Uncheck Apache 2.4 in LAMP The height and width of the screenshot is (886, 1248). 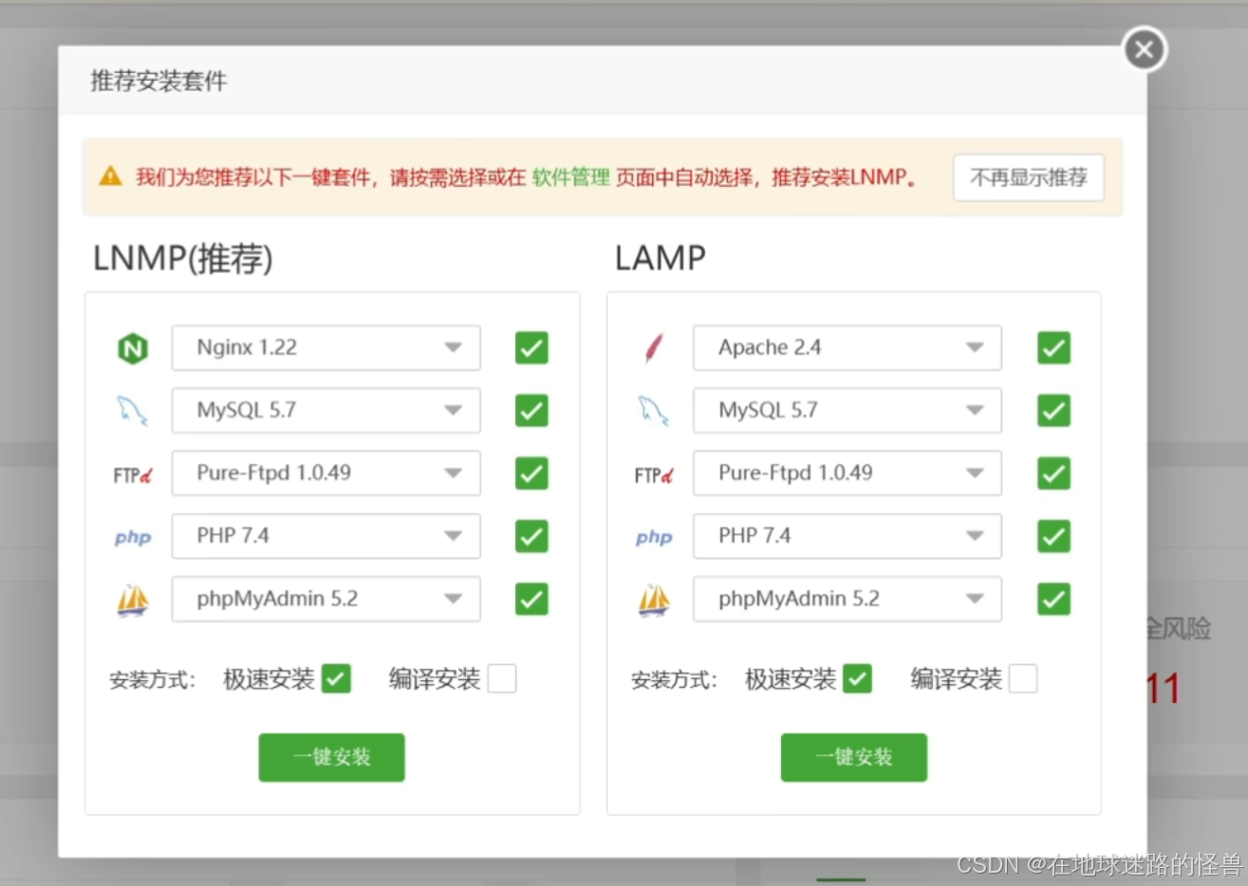coord(1053,348)
